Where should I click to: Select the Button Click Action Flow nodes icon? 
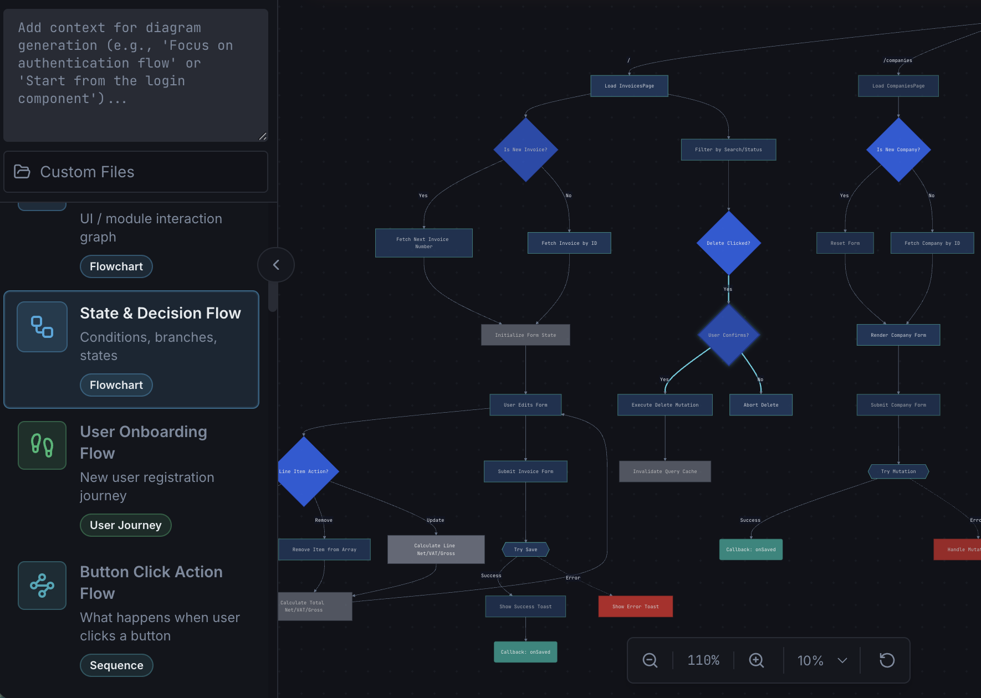pos(42,585)
